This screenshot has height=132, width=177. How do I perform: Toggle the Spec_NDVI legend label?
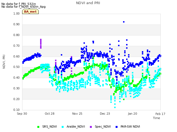[x=103, y=127]
